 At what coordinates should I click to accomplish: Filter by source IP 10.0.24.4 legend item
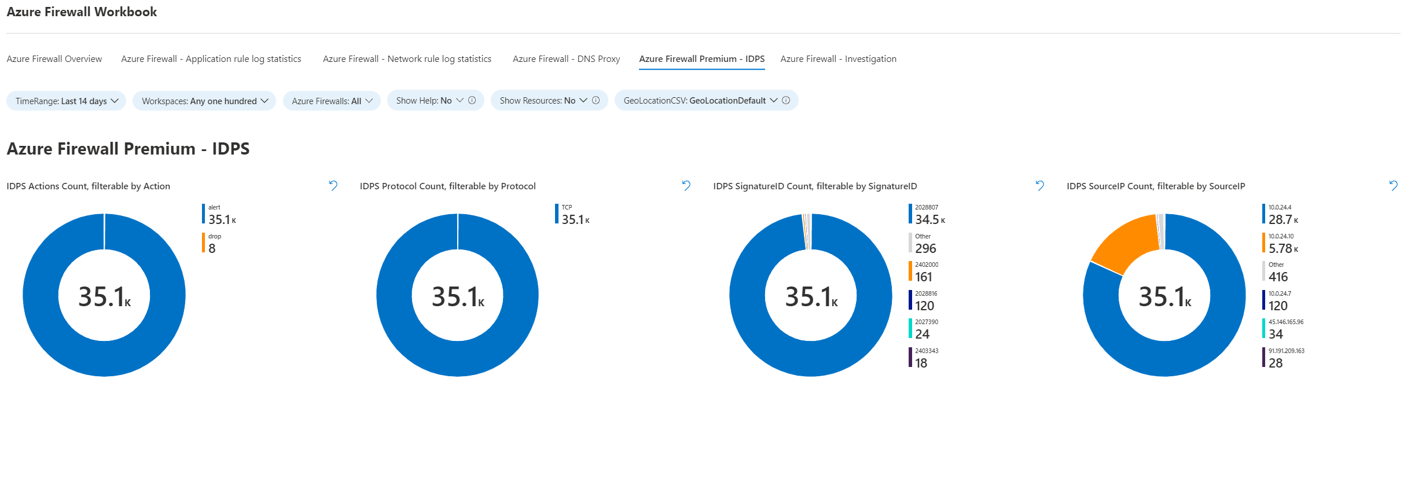coord(1281,214)
